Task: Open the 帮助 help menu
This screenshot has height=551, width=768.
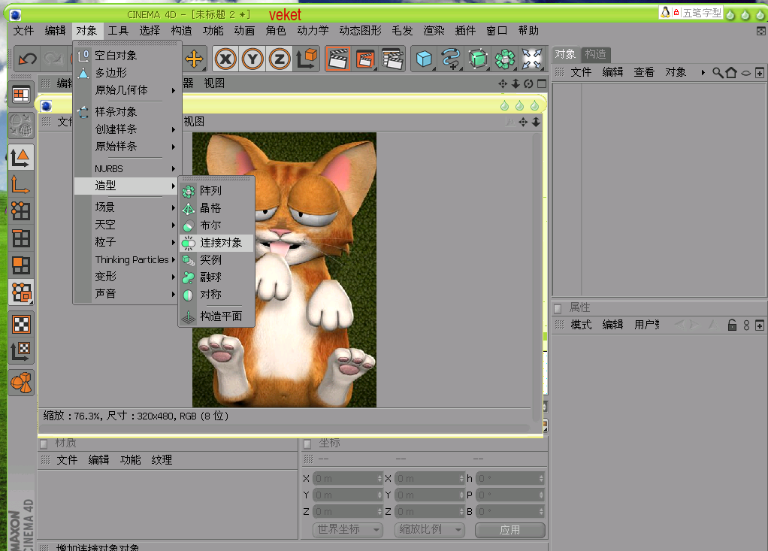Action: pos(528,30)
